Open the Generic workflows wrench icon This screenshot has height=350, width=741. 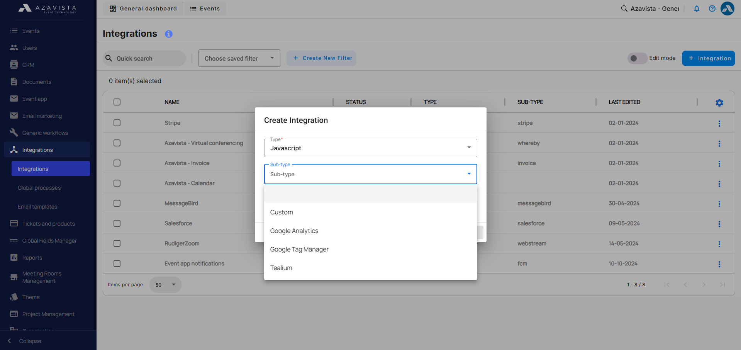click(14, 133)
